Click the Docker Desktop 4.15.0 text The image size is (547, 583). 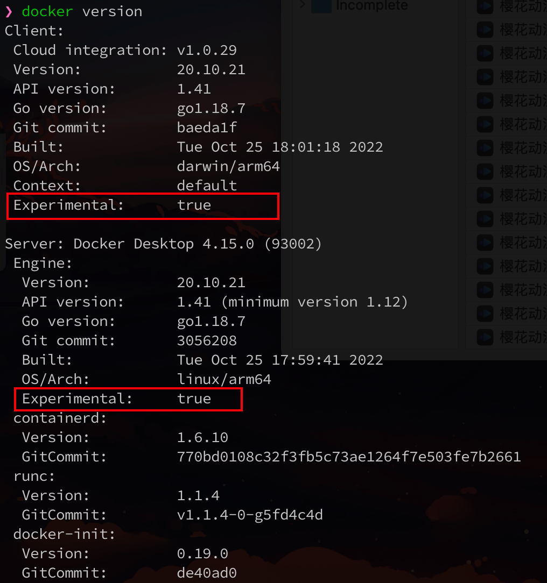[164, 244]
